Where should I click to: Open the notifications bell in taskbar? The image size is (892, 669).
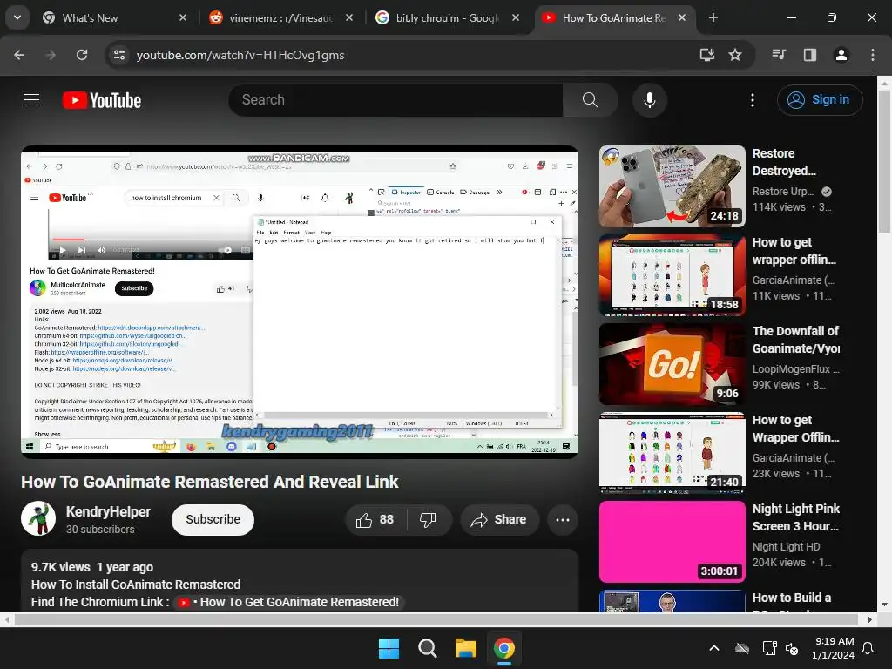tap(868, 648)
